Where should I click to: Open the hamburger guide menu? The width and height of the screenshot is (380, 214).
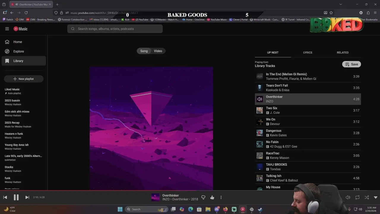(7, 29)
